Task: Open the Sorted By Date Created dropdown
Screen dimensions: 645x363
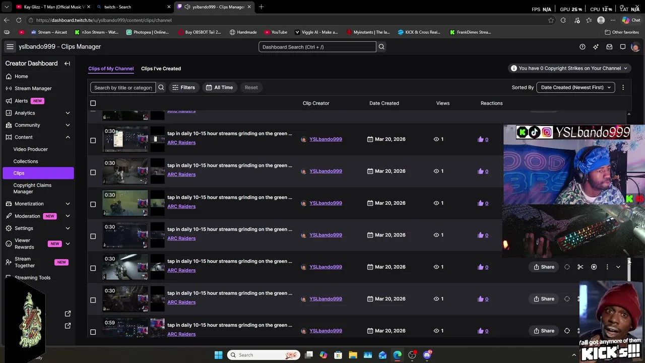Action: [575, 87]
